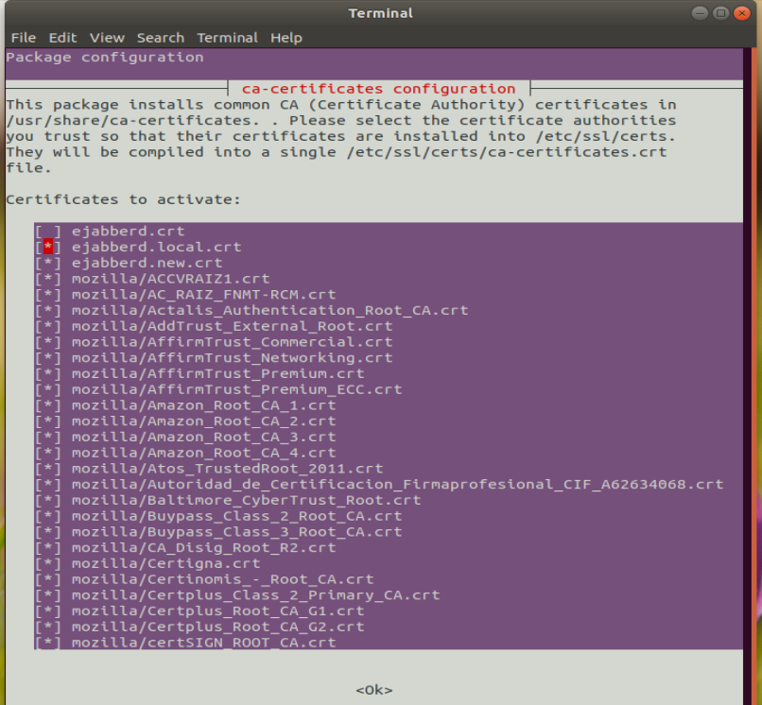
Task: Toggle Buypass_Class_3_Root_CA.crt checkbox
Action: click(x=48, y=532)
